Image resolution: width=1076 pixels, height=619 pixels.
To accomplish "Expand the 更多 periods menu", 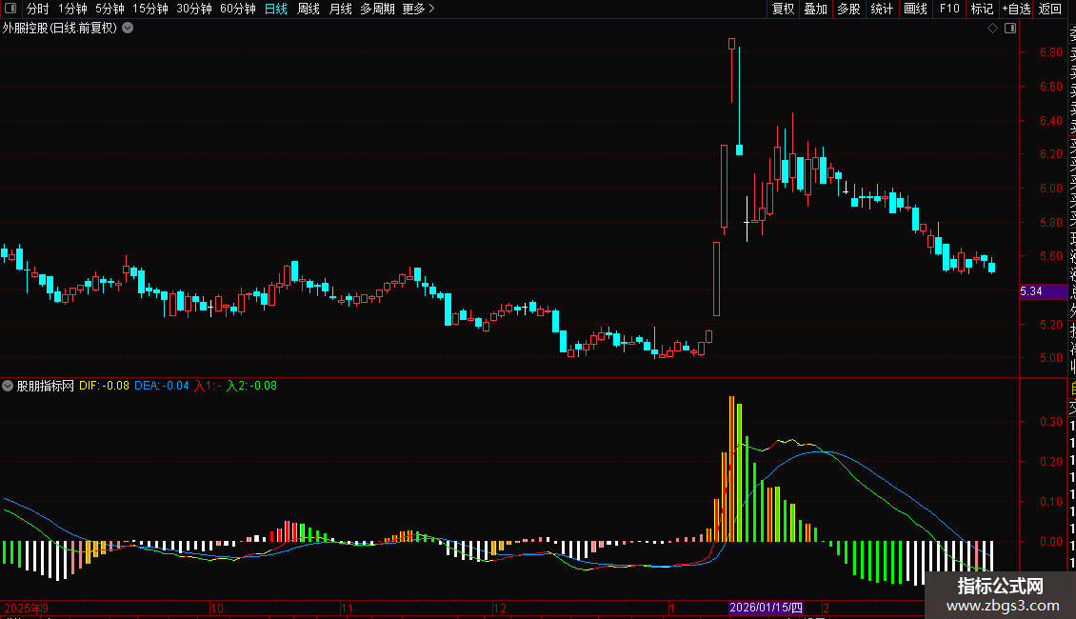I will (419, 9).
